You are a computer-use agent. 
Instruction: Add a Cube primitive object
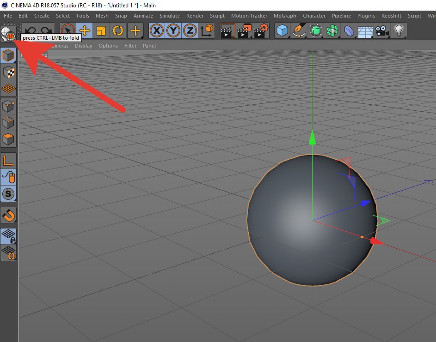point(282,30)
